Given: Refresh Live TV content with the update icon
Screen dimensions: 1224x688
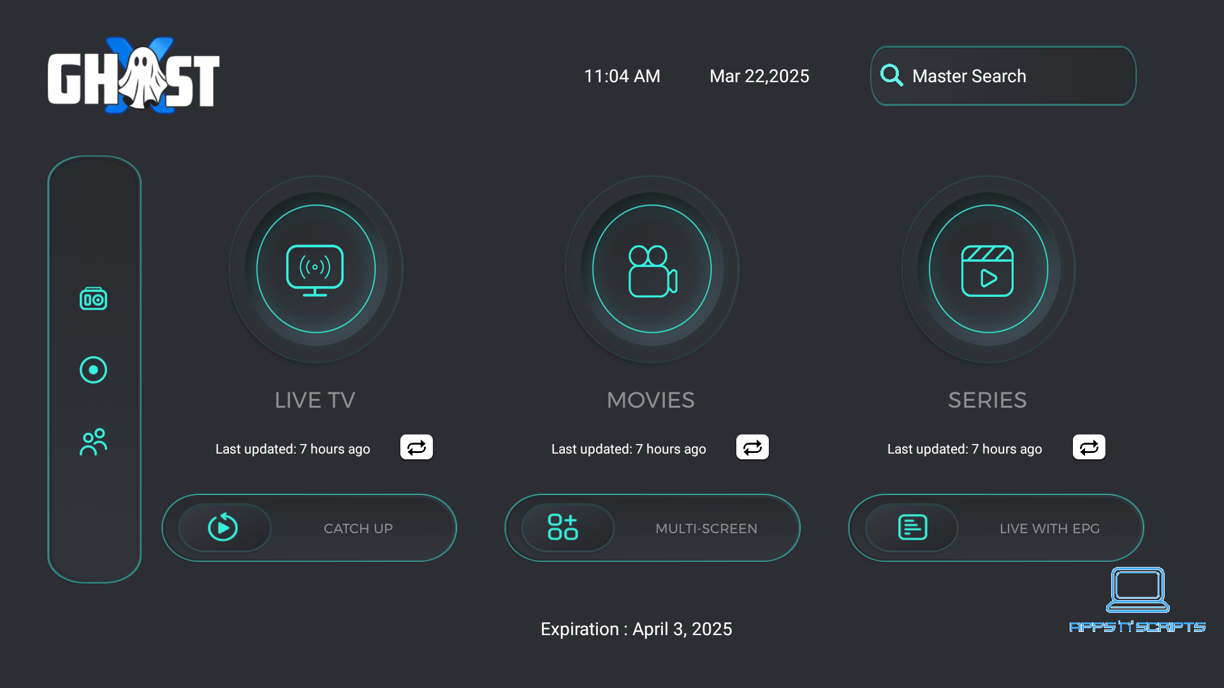Looking at the screenshot, I should point(416,447).
